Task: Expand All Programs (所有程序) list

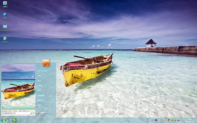Action: coord(18,108)
